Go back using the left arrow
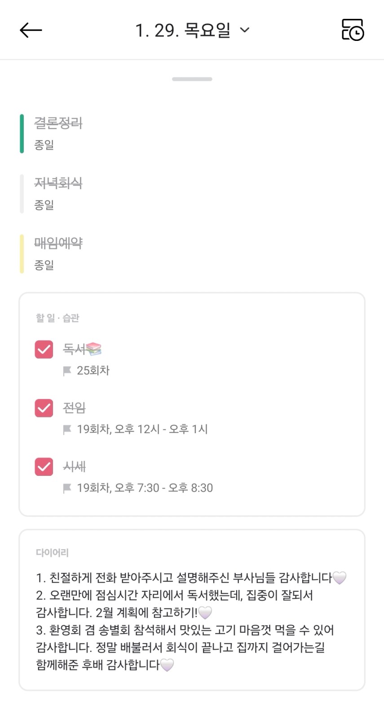The image size is (384, 701). point(31,31)
